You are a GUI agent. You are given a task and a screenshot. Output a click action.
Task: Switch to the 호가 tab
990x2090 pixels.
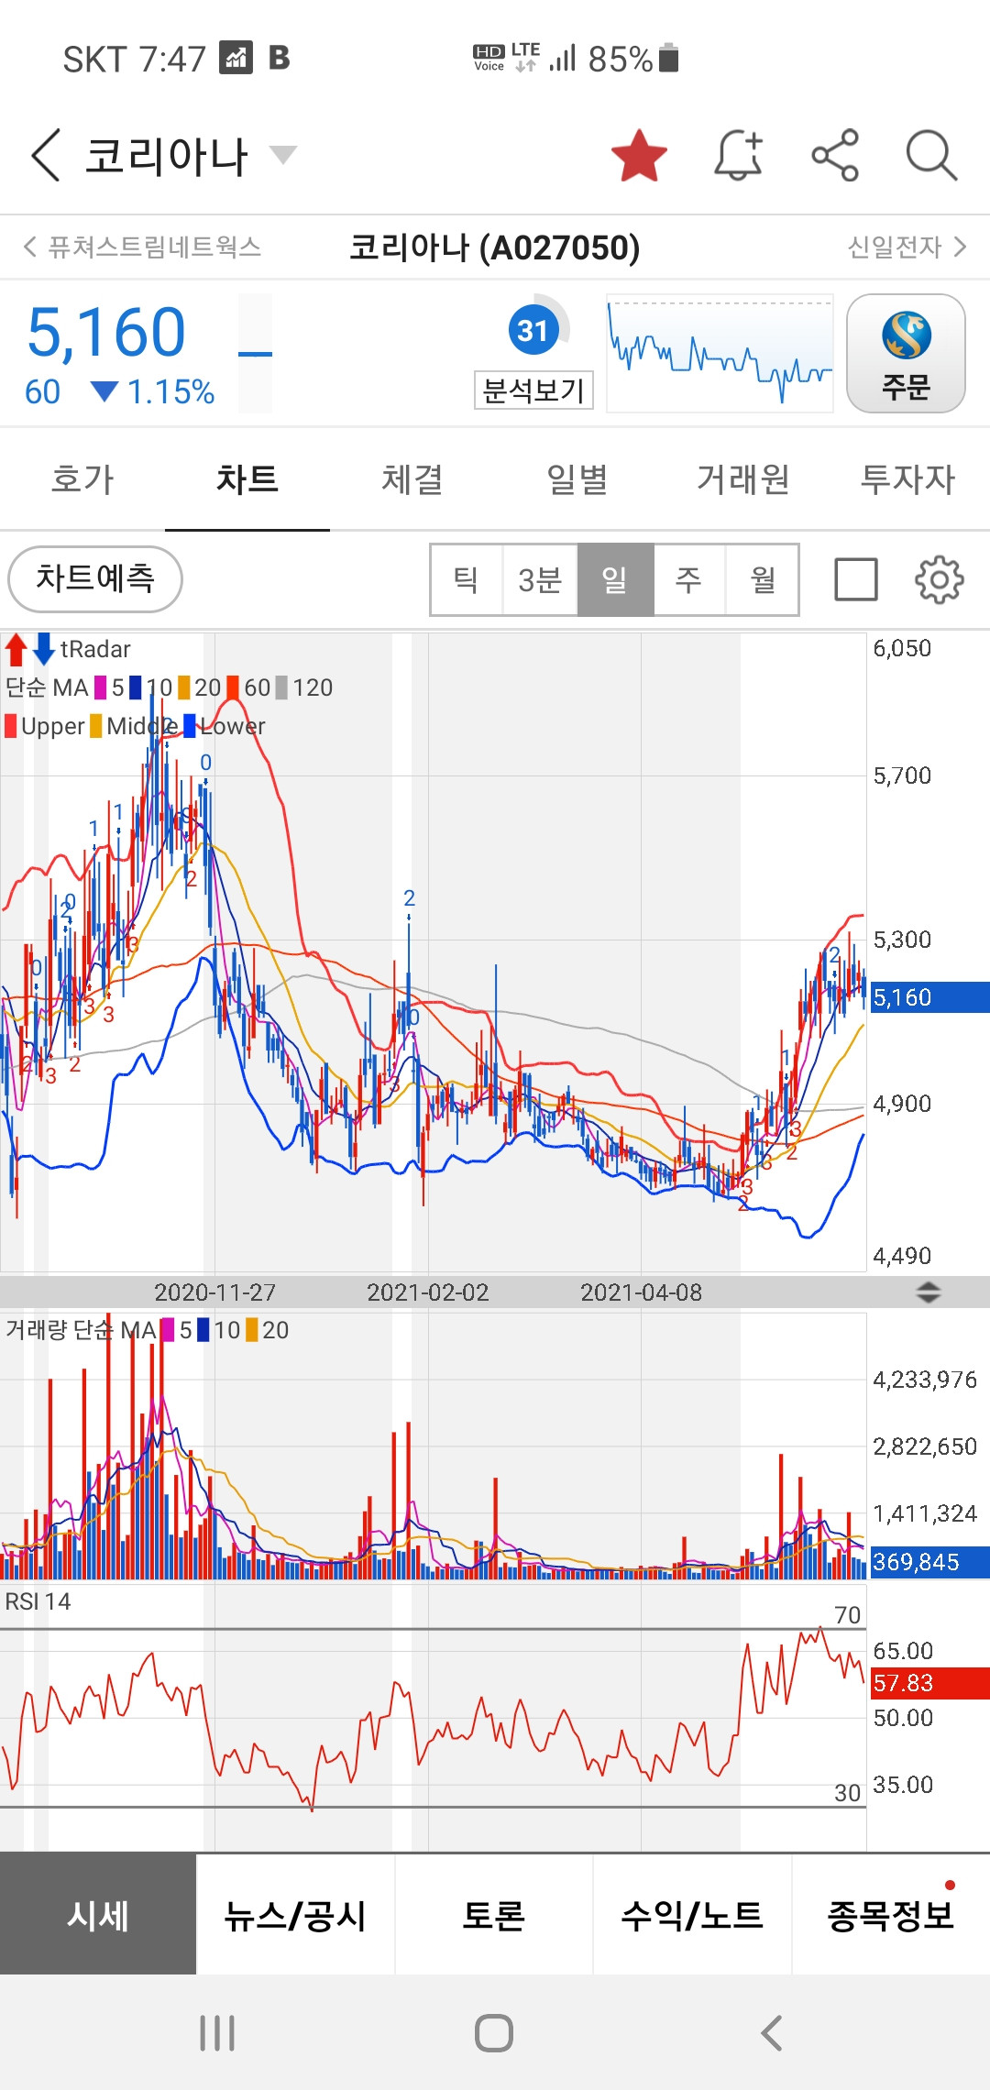(x=82, y=479)
